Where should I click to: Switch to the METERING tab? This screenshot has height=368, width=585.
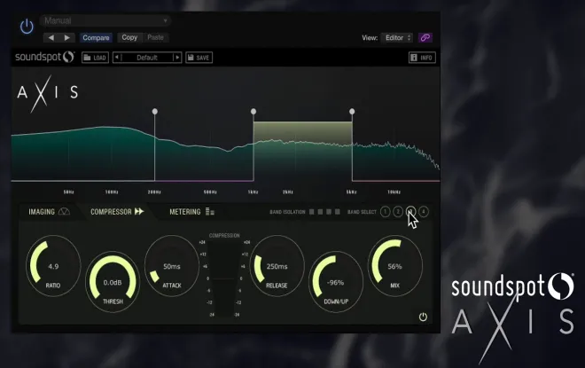coord(192,212)
